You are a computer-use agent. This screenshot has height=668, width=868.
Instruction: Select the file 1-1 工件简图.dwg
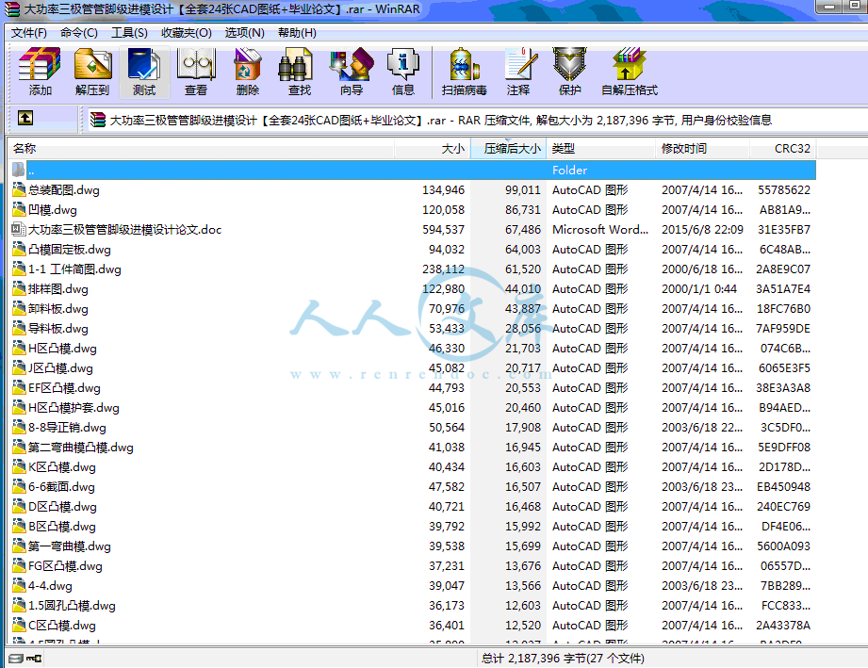(74, 269)
